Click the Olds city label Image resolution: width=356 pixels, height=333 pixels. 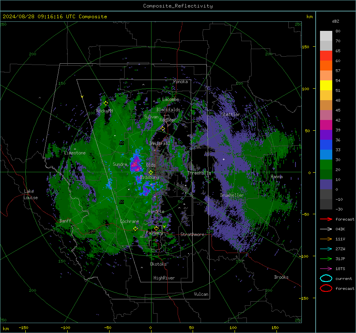151,165
